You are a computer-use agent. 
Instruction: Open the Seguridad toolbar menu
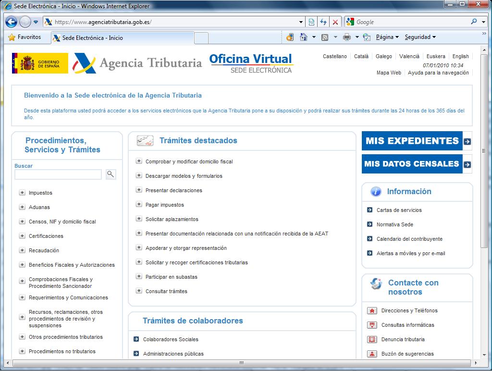point(420,37)
